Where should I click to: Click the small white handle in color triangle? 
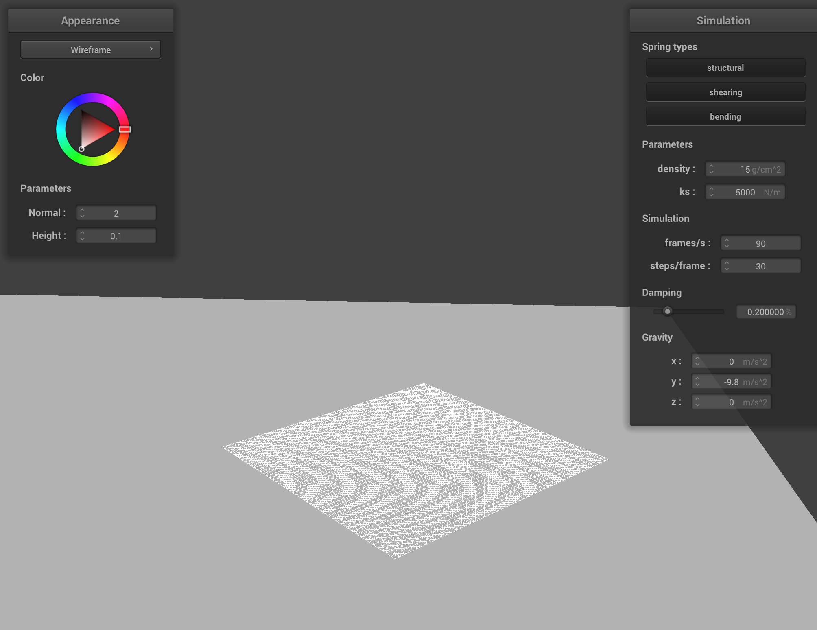pyautogui.click(x=81, y=149)
